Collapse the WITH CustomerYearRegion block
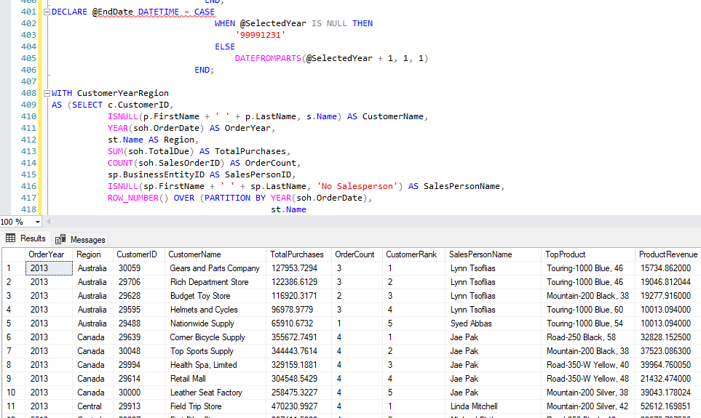This screenshot has height=418, width=701. 47,94
